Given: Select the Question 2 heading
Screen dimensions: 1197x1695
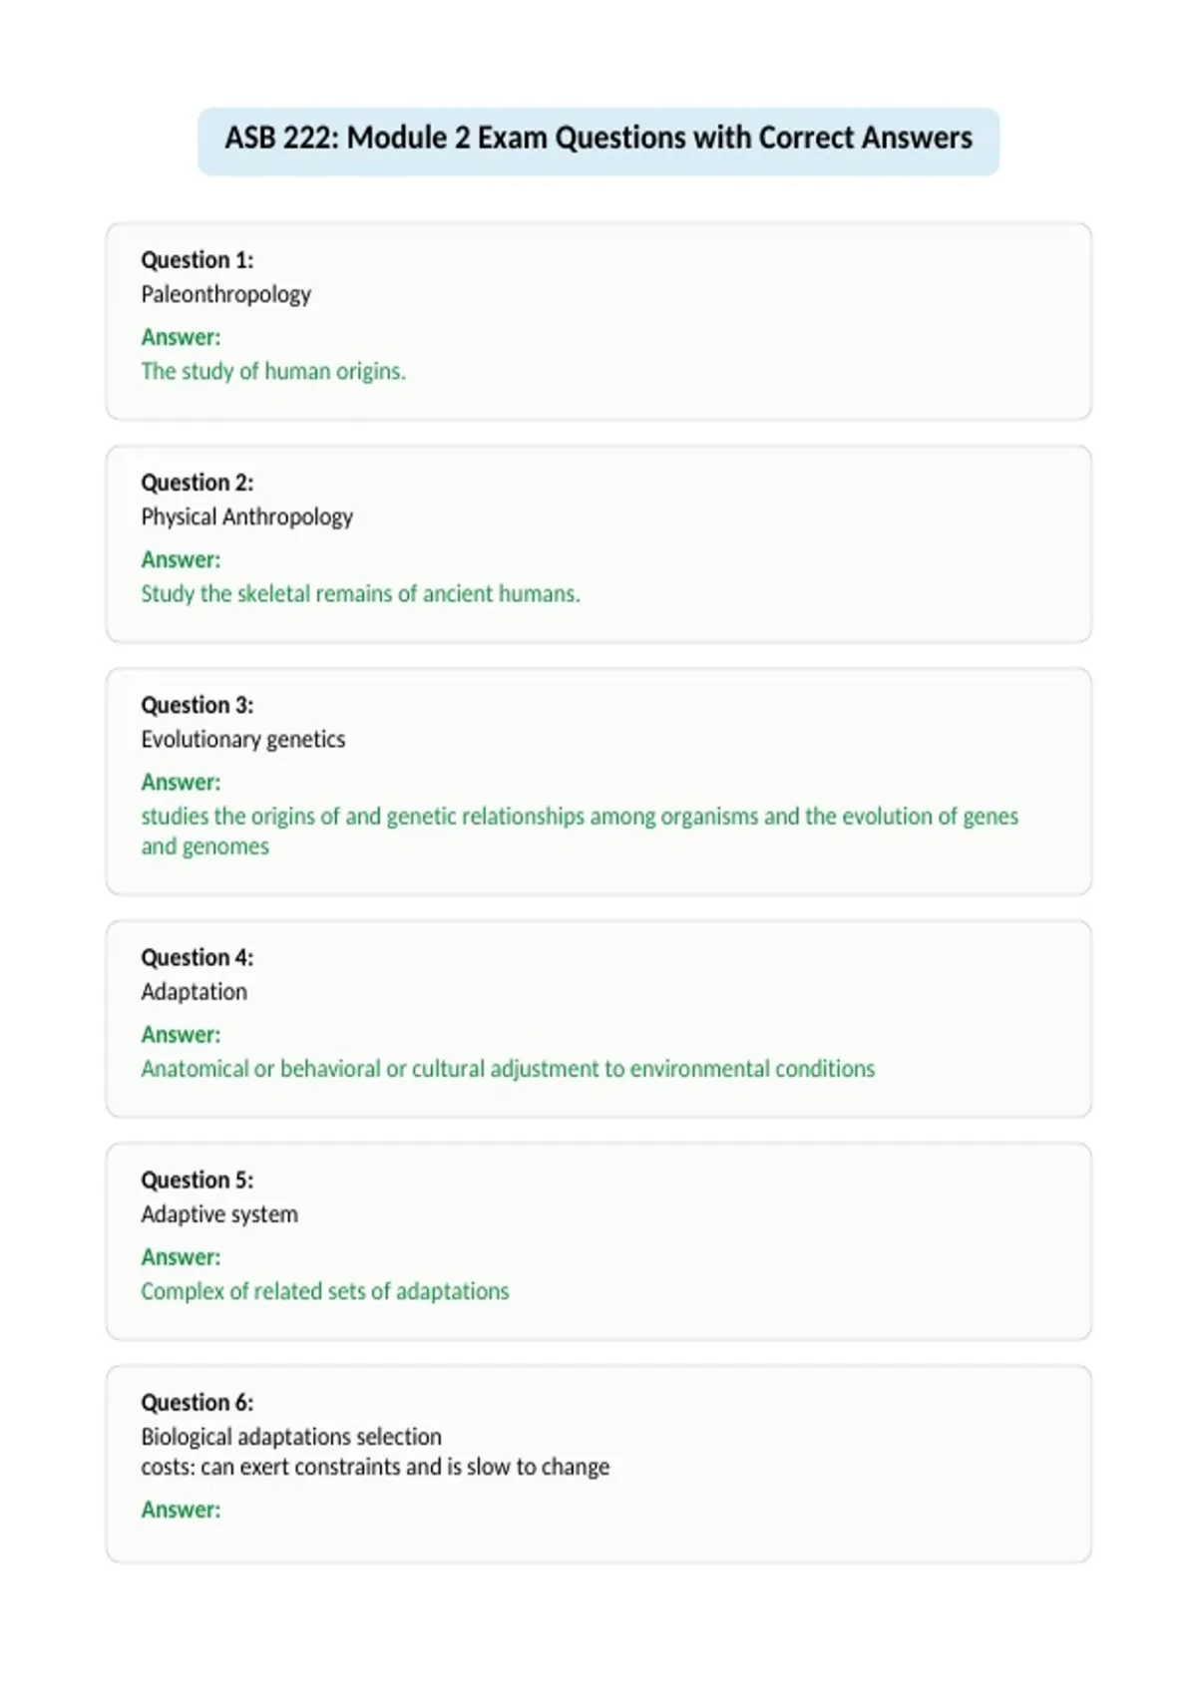Looking at the screenshot, I should (198, 483).
